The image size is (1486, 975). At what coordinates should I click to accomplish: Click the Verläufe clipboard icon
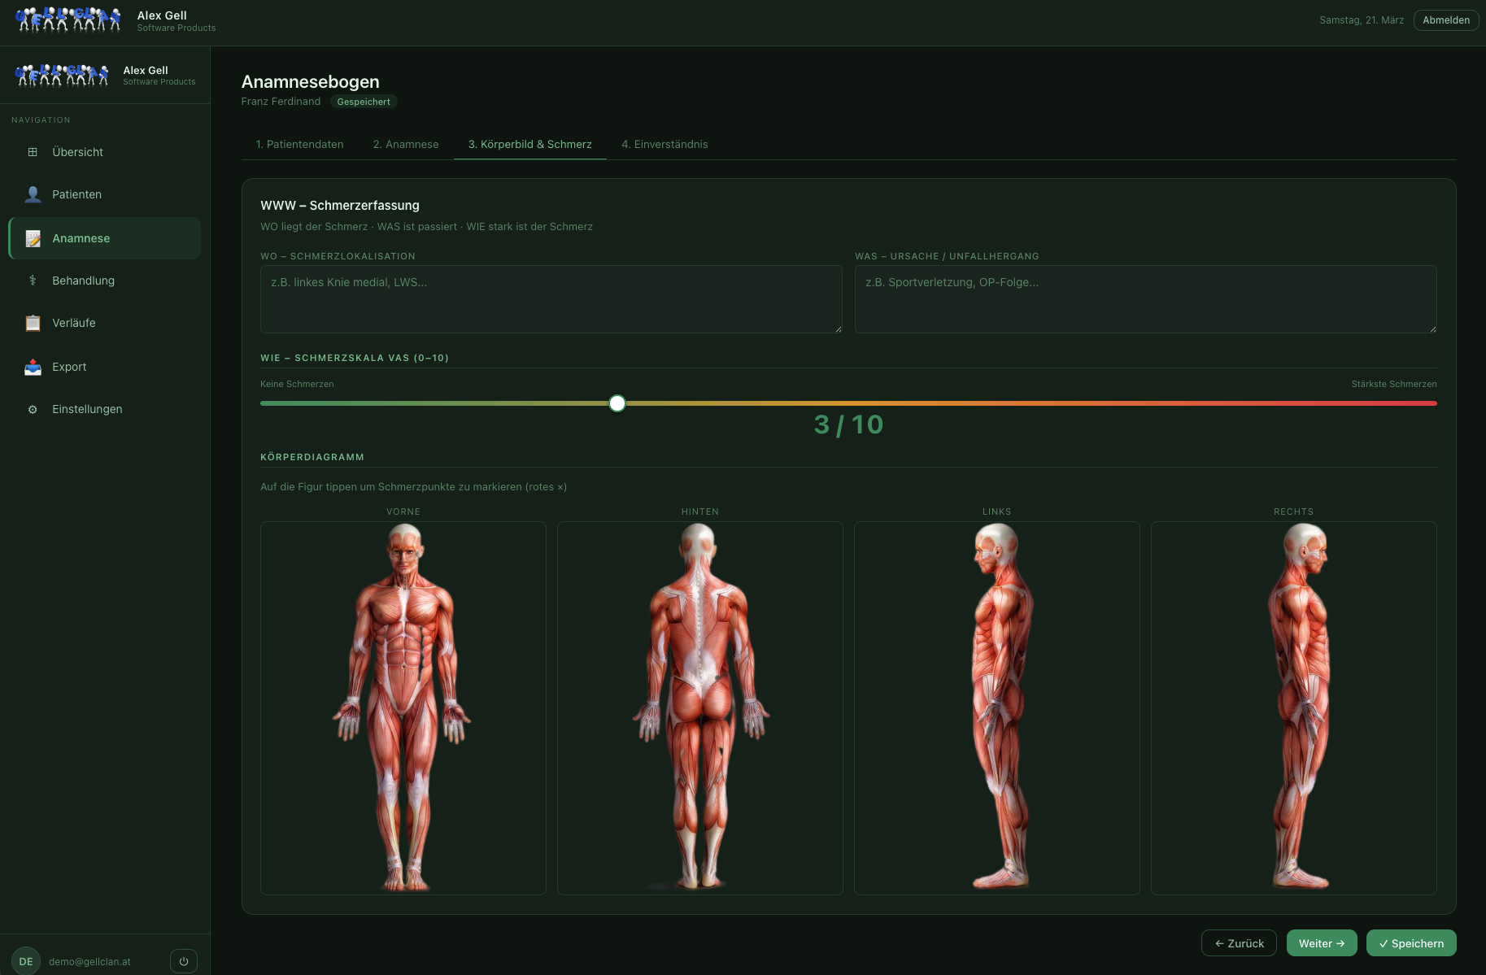(x=33, y=323)
